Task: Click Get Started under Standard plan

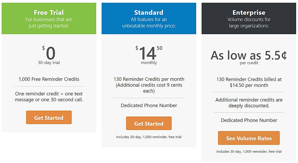Action: 149,123
